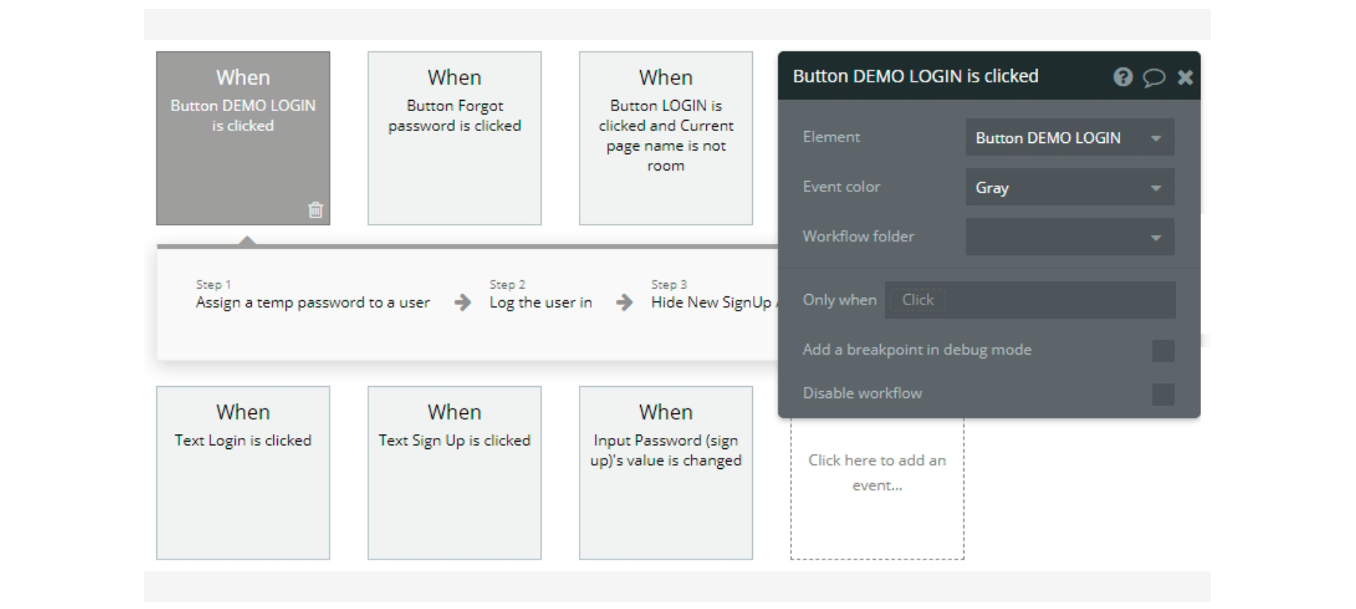Select the Text Sign Up is clicked event
Screen dimensions: 1356x609
click(454, 473)
